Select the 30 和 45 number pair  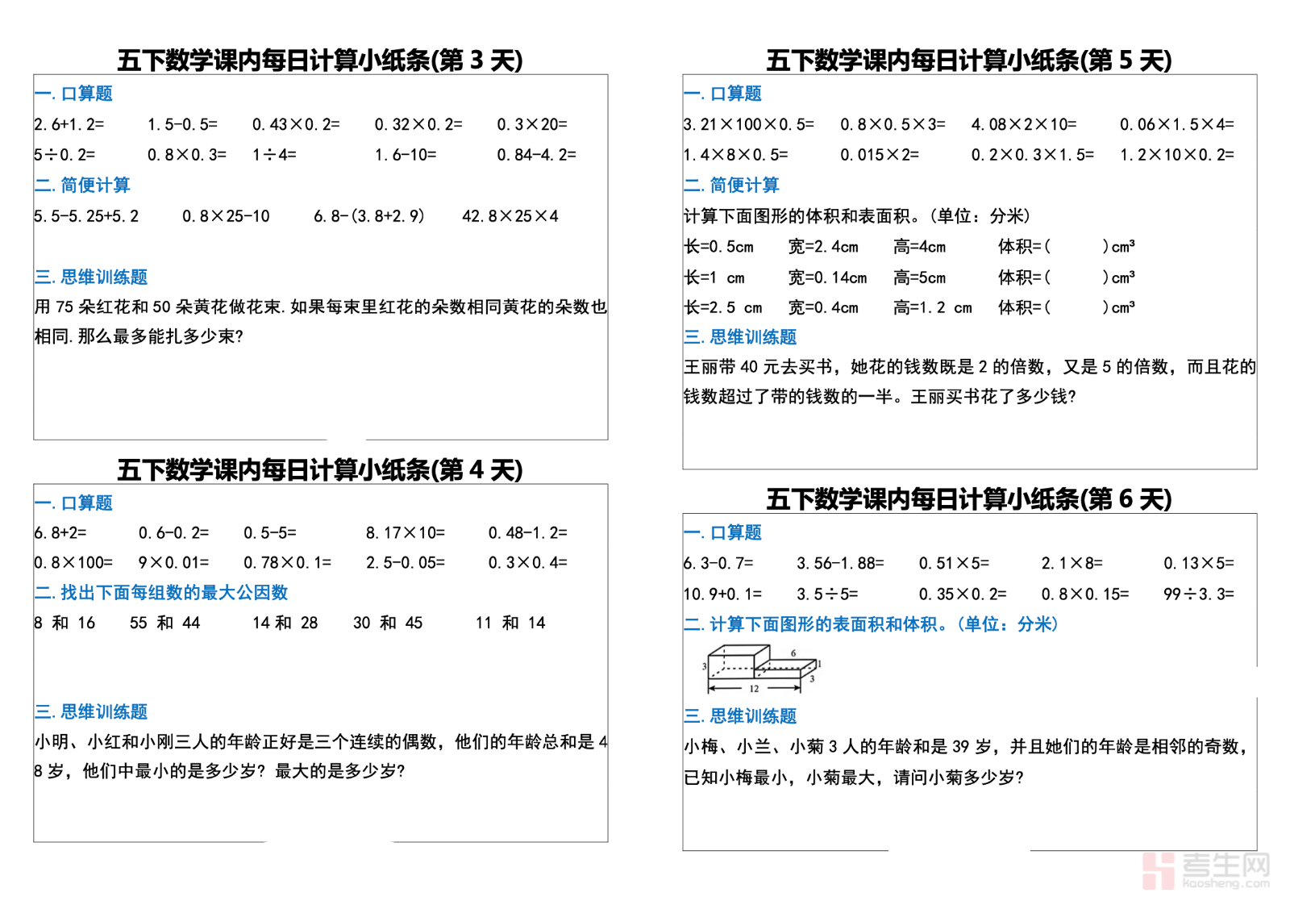(x=388, y=623)
